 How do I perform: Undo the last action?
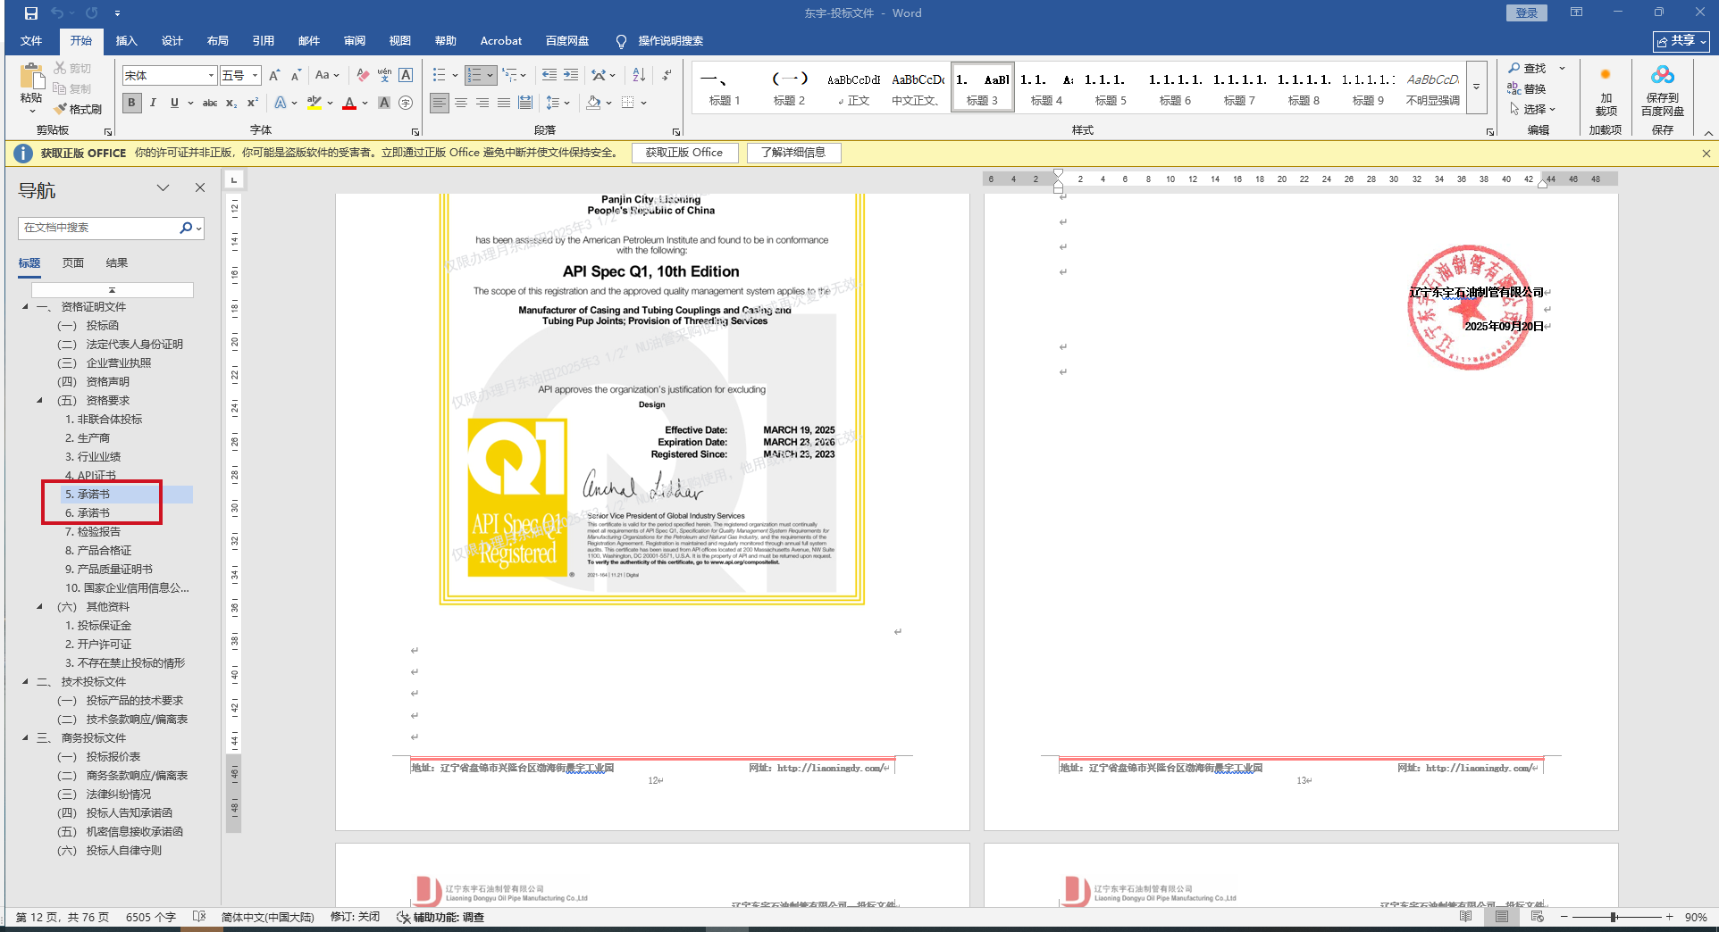(x=58, y=13)
